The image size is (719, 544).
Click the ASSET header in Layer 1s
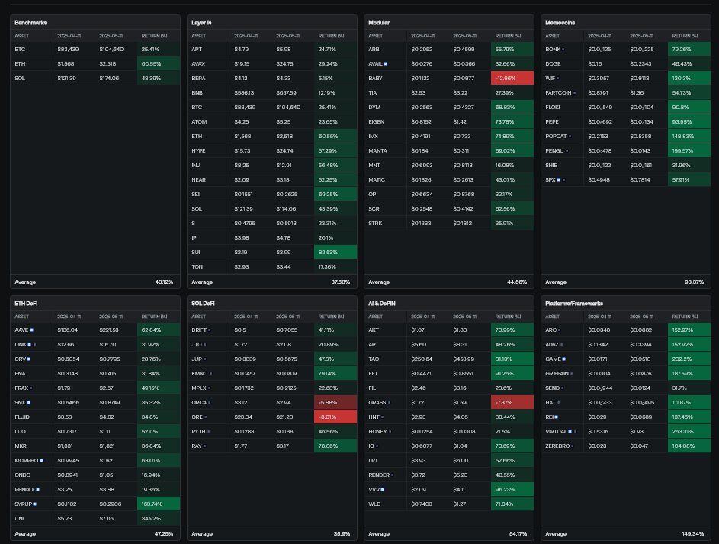tap(198, 36)
